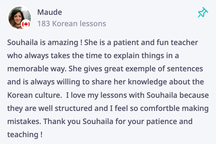Viewport: 216px width, 144px height.
Task: Click the words Souhaila is amazing
Action: (43, 42)
